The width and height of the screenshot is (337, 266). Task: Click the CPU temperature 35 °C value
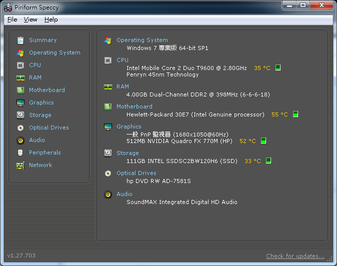pos(262,68)
